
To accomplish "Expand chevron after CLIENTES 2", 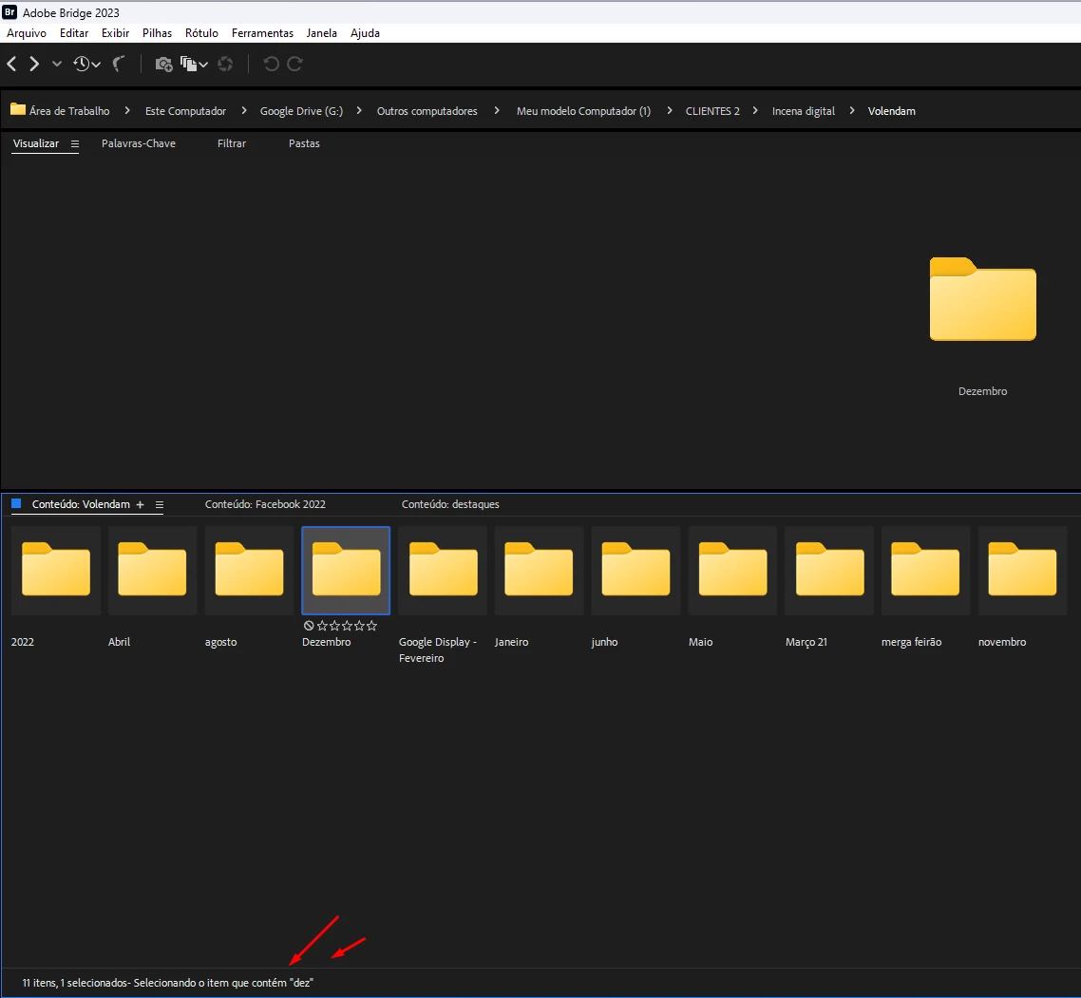I will [x=755, y=110].
